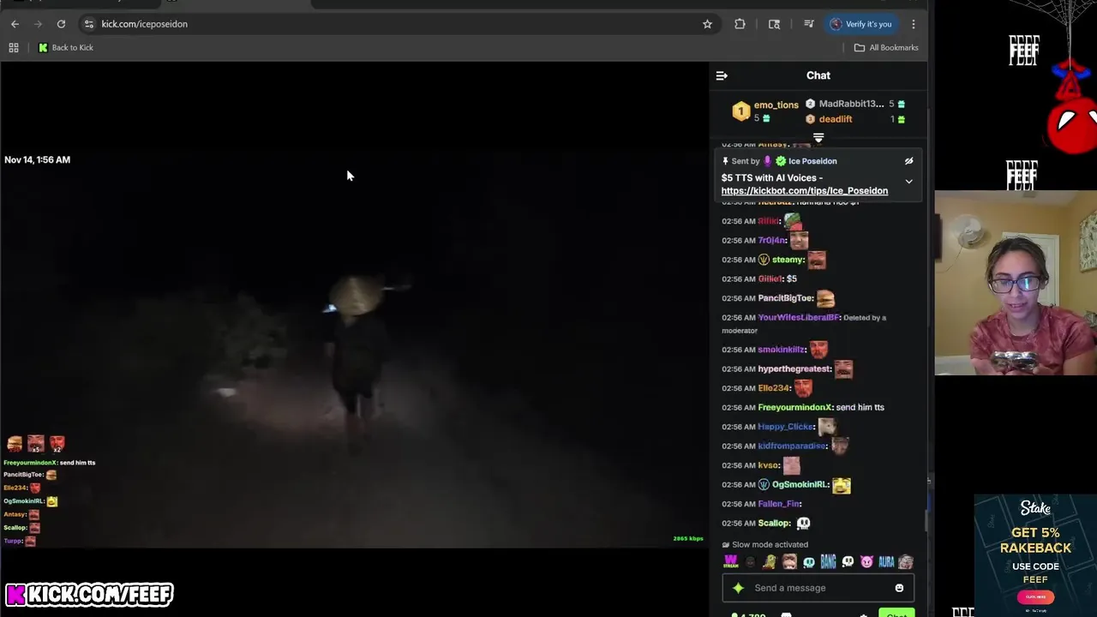Open the apps grid on the bookmarks bar
The height and width of the screenshot is (617, 1097).
click(x=14, y=47)
